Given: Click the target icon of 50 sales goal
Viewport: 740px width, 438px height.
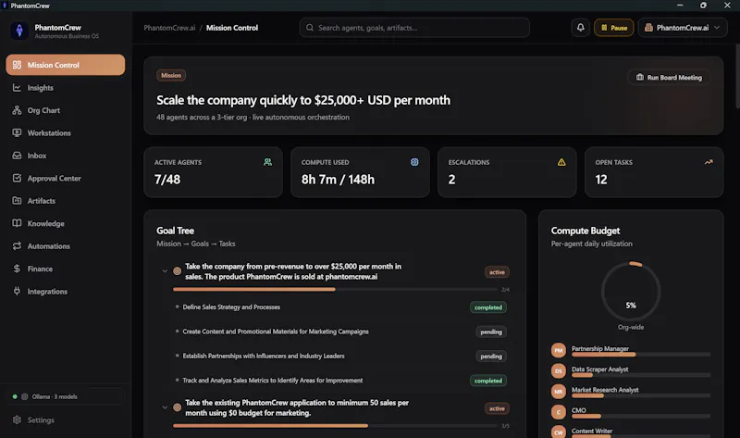Looking at the screenshot, I should pos(177,407).
